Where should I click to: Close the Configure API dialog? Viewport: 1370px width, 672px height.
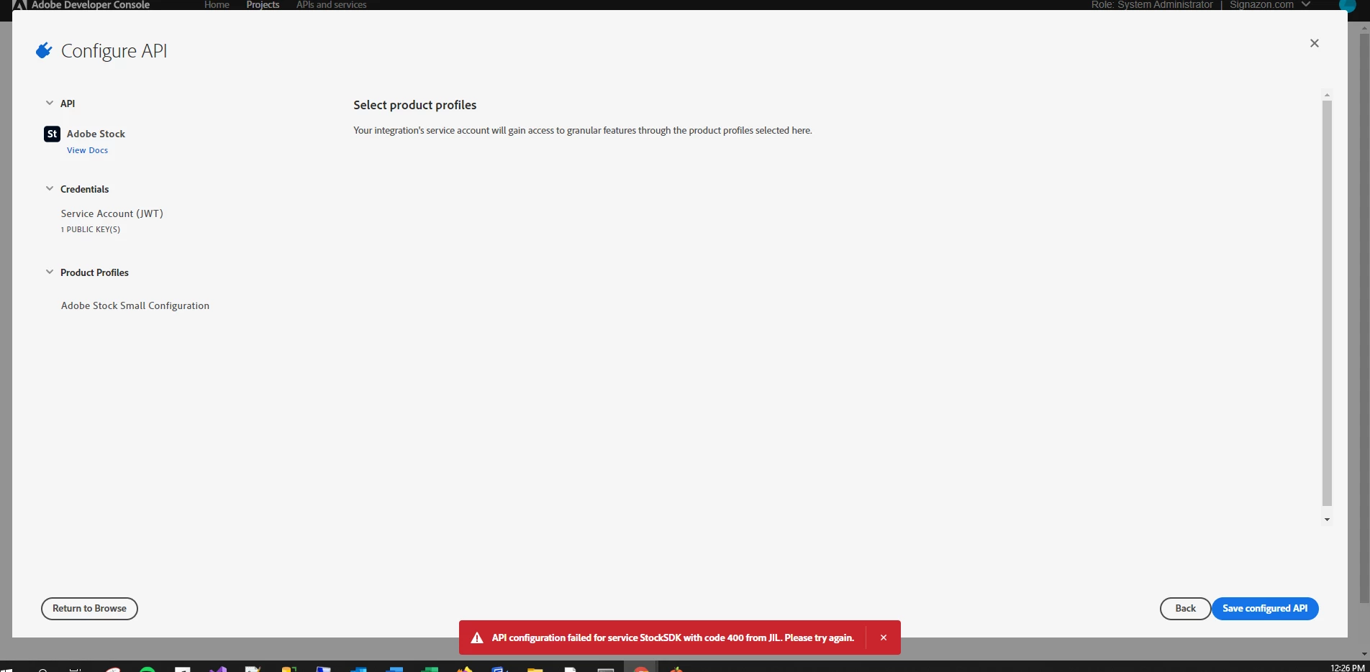[1314, 43]
